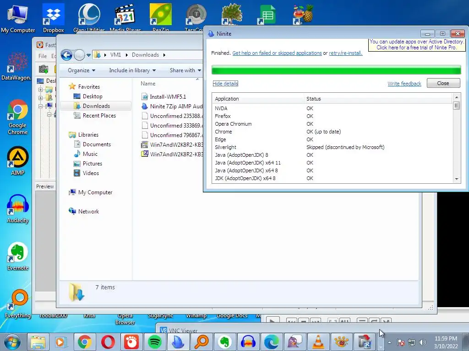The height and width of the screenshot is (351, 469).
Task: Select Downloads in navigation pane
Action: (x=96, y=106)
